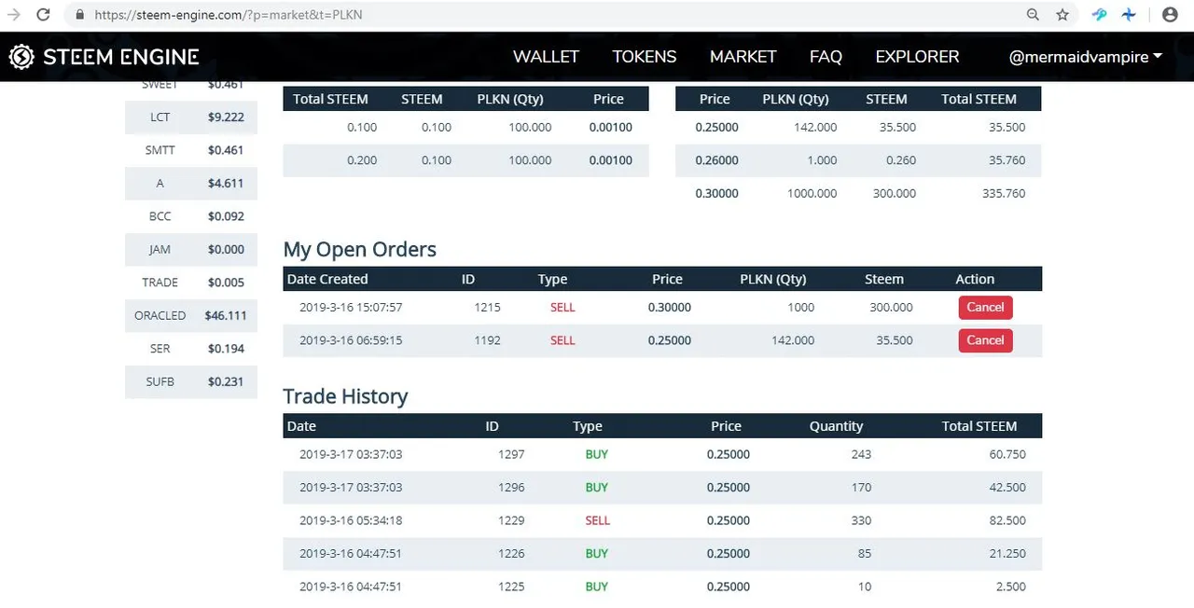This screenshot has height=608, width=1194.
Task: Click sell order price 0.26000
Action: point(717,160)
